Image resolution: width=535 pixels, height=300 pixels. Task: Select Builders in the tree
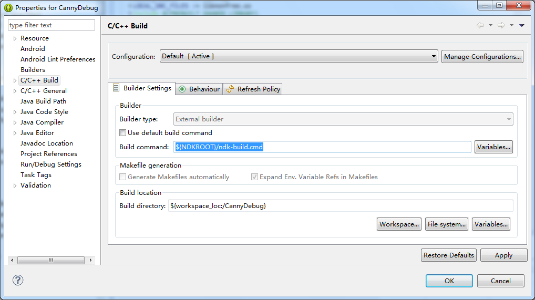click(33, 70)
